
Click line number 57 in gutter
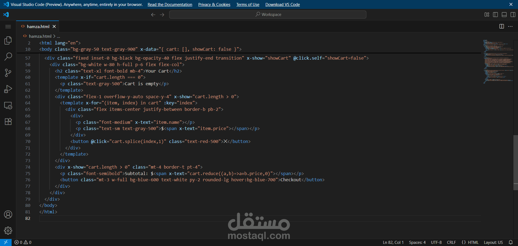click(28, 58)
